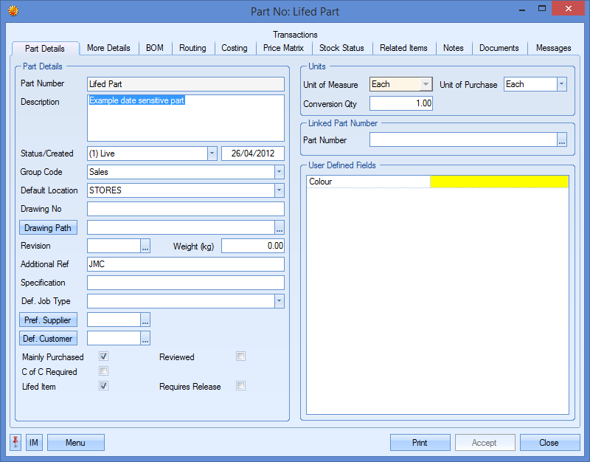
Task: Open the Costing tab
Action: (235, 48)
